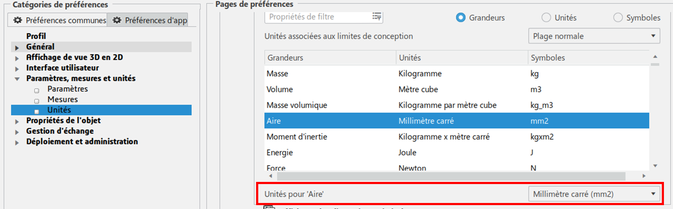This screenshot has height=209, width=673.
Task: Open the Plage normale dropdown
Action: [x=594, y=36]
